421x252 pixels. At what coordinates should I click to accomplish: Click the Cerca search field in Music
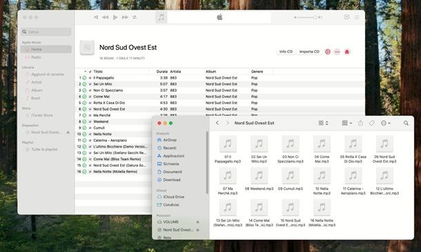coord(46,32)
